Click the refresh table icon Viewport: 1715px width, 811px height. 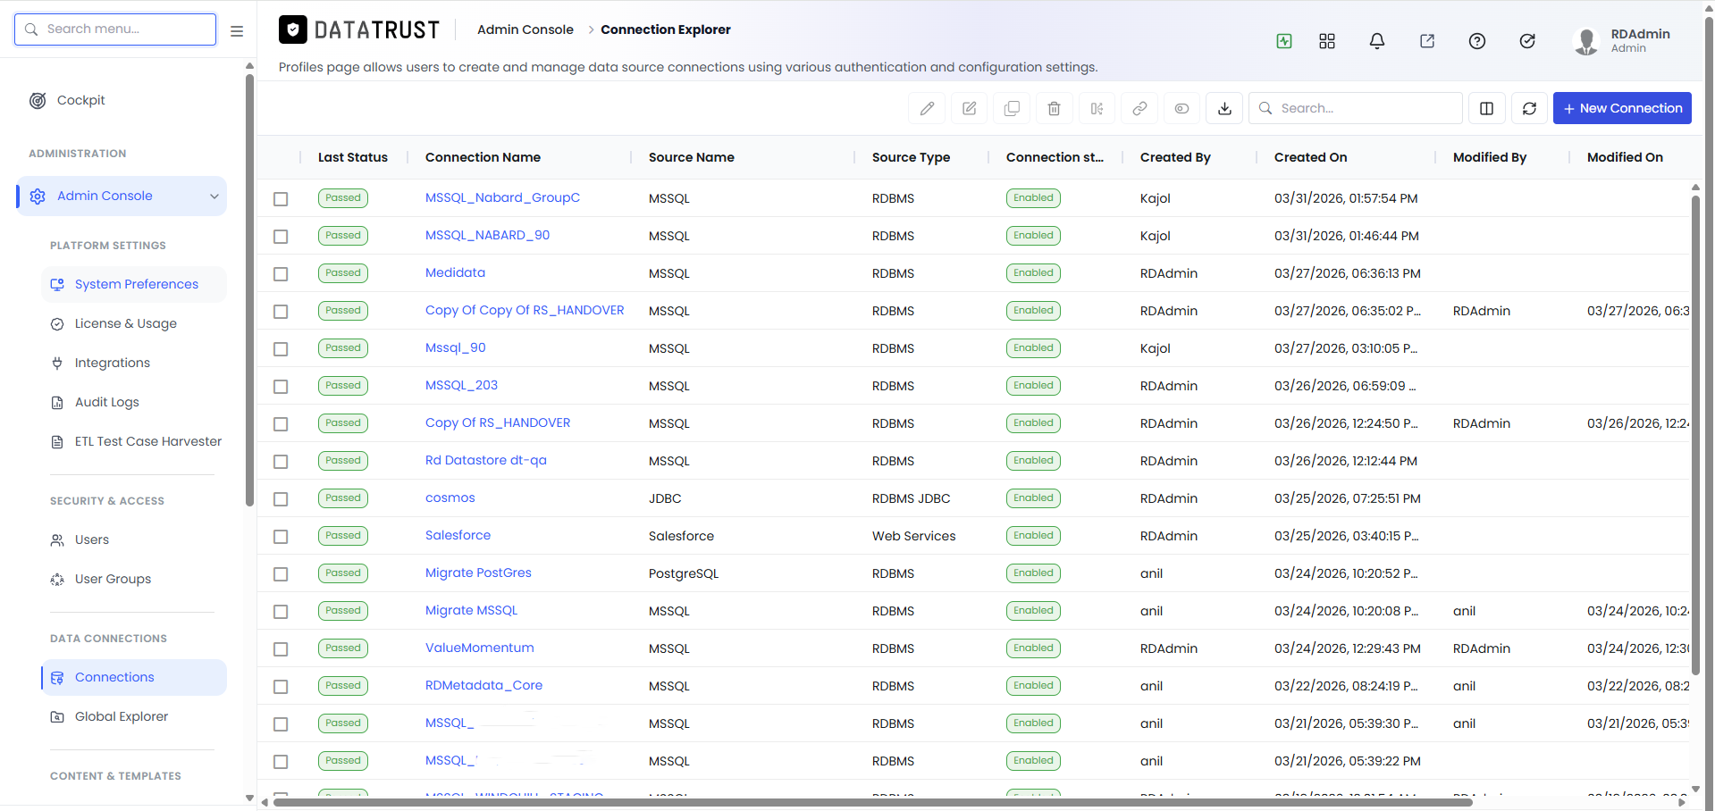click(1529, 108)
